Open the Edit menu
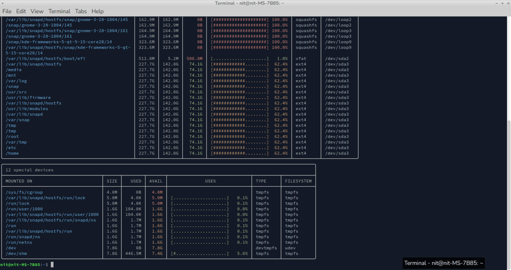The height and width of the screenshot is (270, 511). [21, 11]
